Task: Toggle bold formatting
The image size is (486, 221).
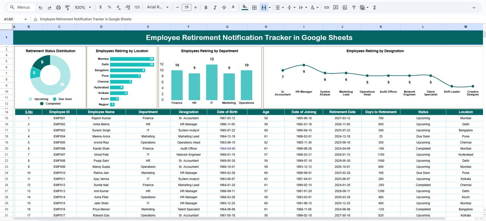Action: (206, 8)
